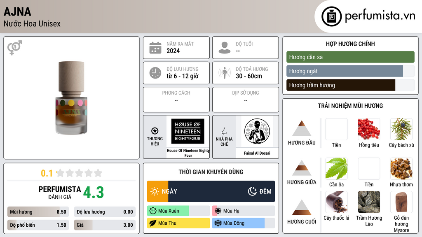
Task: Select the Nhựa thơm resin note
Action: (x=401, y=169)
